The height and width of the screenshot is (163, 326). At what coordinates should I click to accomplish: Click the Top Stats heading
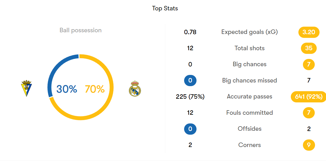pos(165,8)
